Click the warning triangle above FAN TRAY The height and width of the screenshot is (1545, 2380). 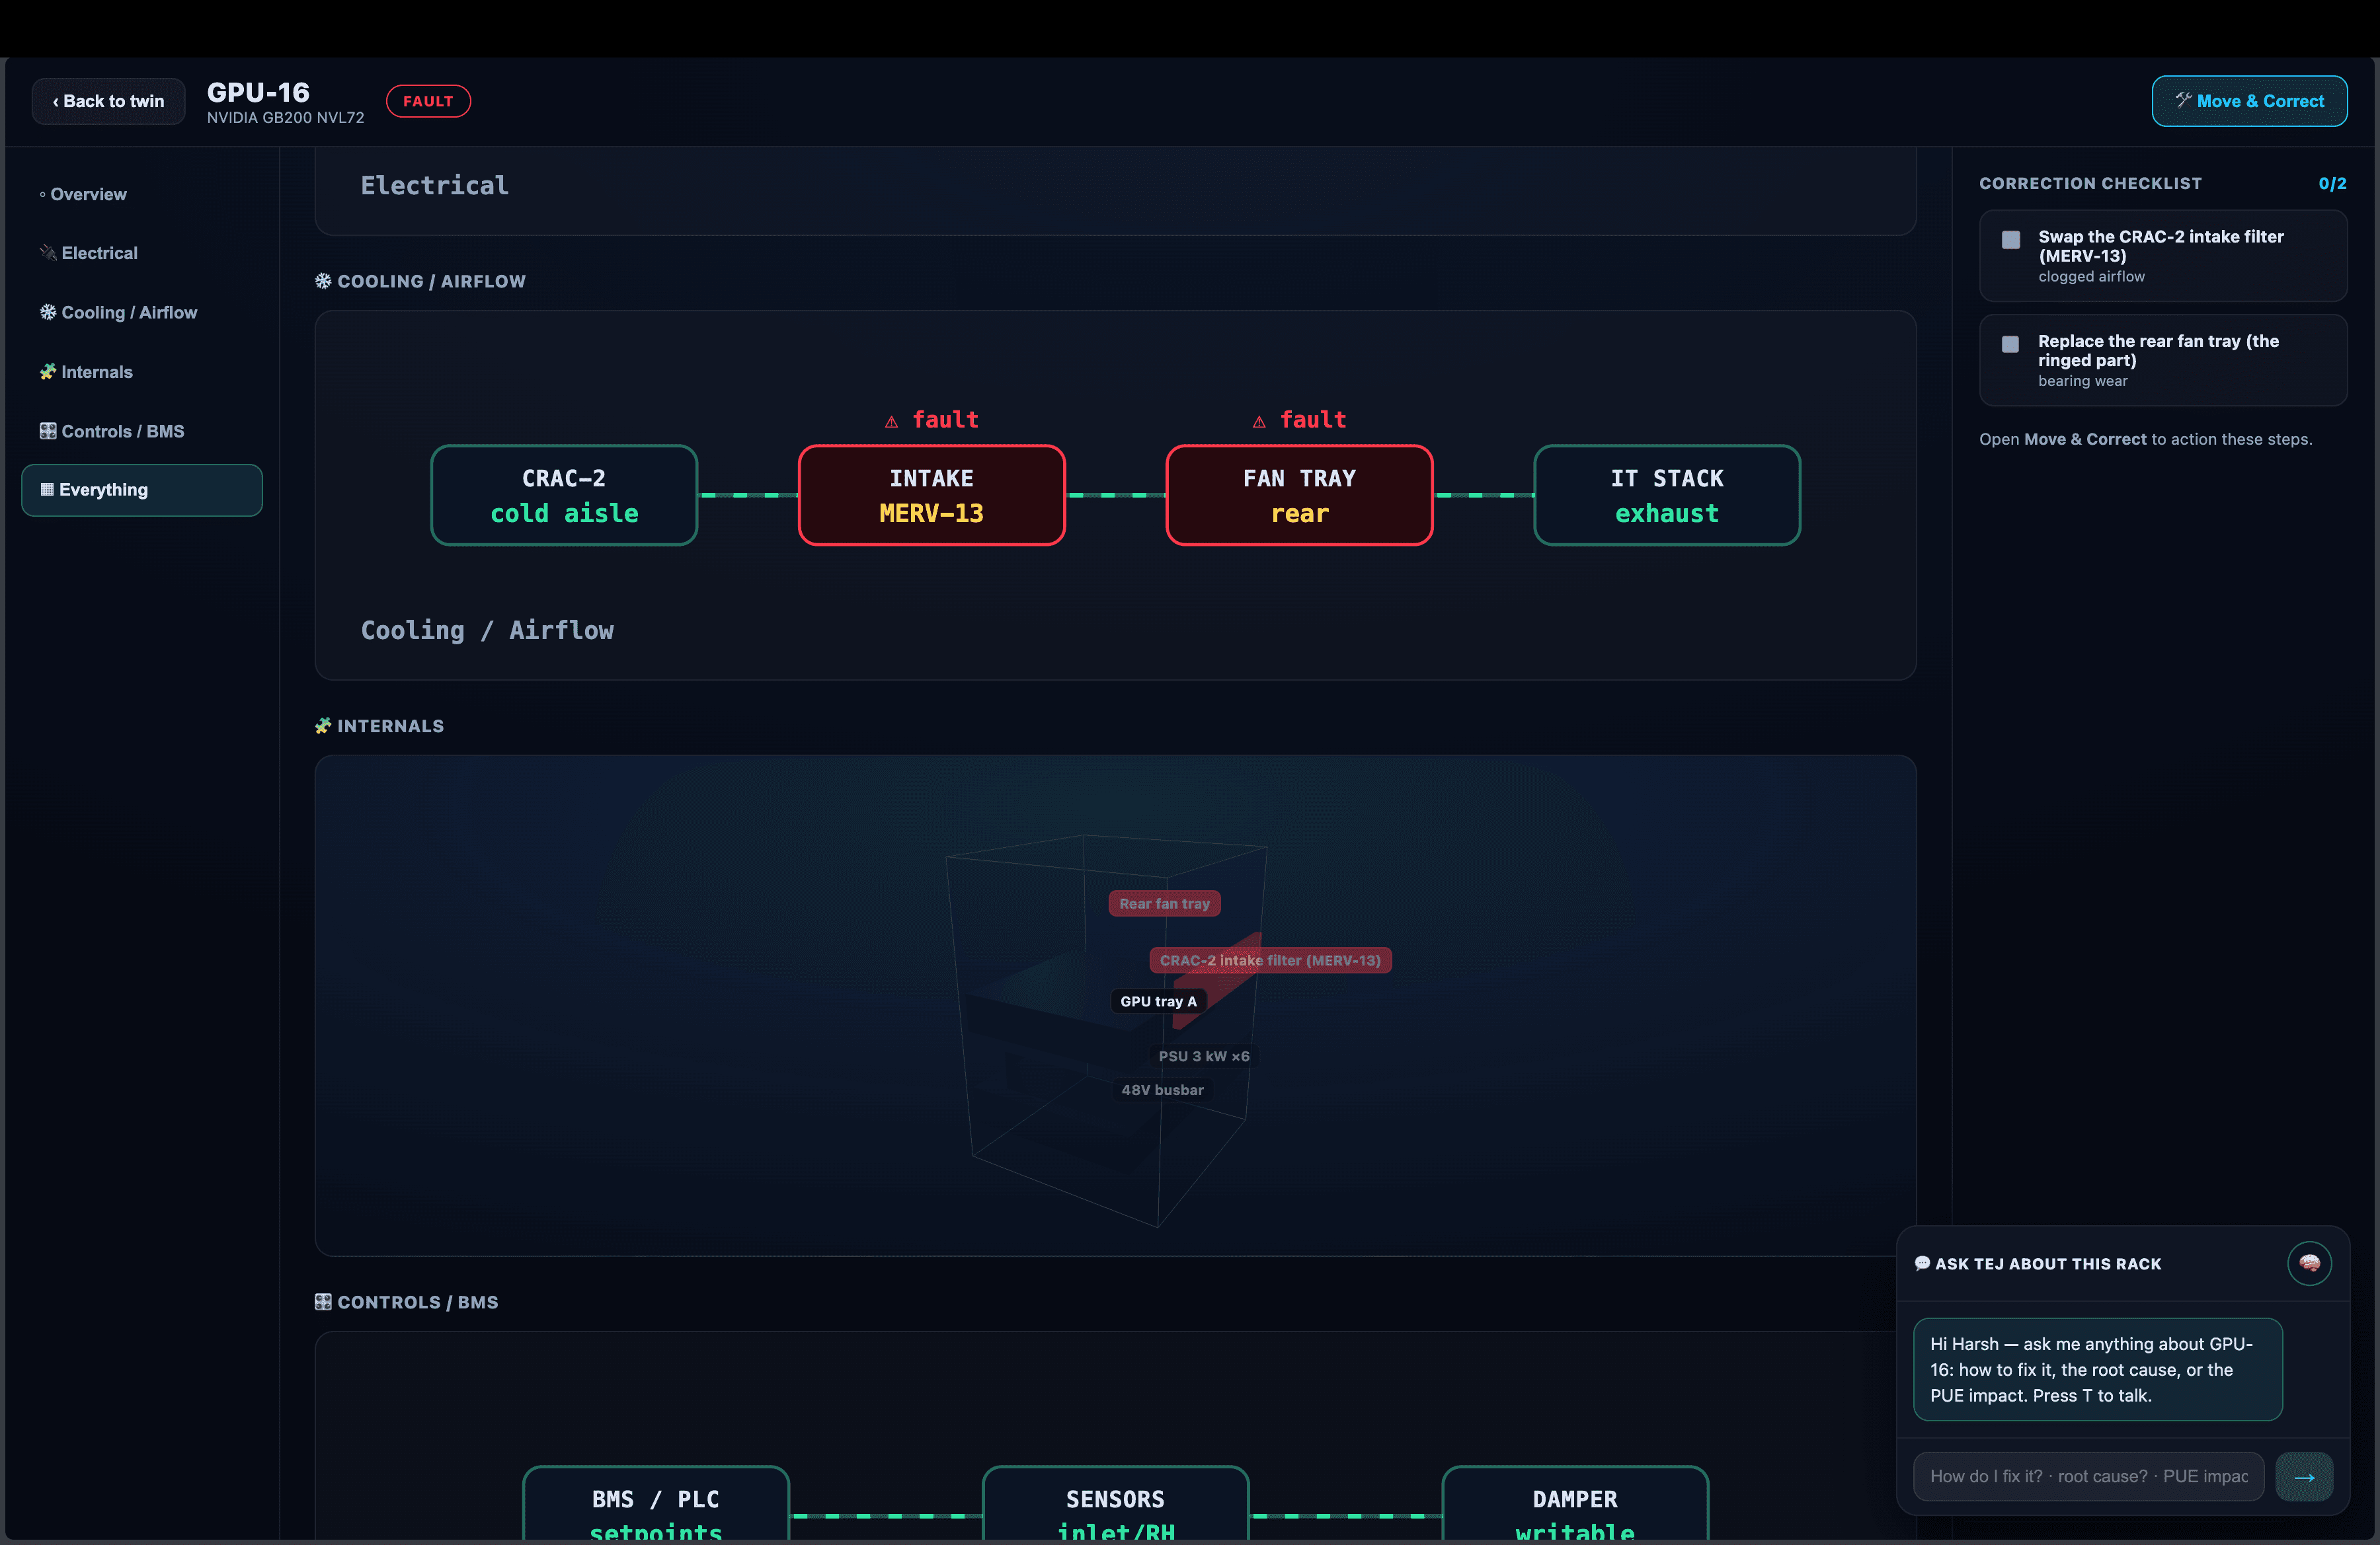pyautogui.click(x=1259, y=422)
